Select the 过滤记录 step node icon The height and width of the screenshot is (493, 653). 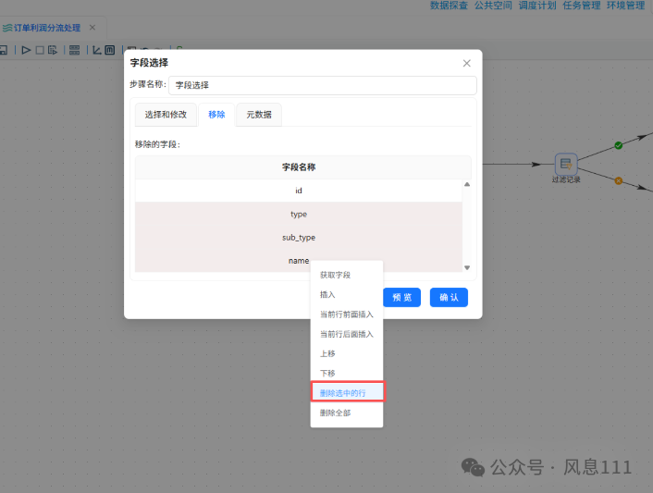[566, 164]
